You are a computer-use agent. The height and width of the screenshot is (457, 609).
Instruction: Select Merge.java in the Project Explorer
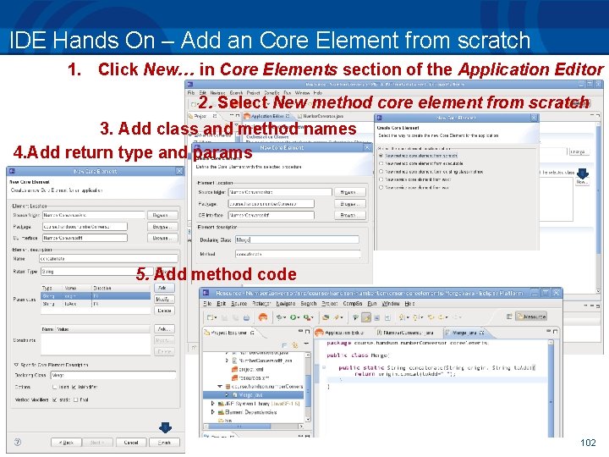point(253,395)
